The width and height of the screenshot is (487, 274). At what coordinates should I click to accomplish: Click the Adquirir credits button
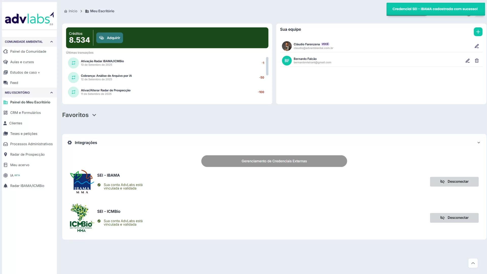[x=110, y=38]
